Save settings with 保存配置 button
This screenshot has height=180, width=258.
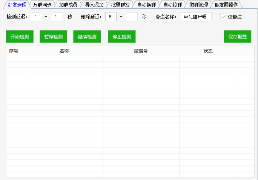tap(237, 37)
